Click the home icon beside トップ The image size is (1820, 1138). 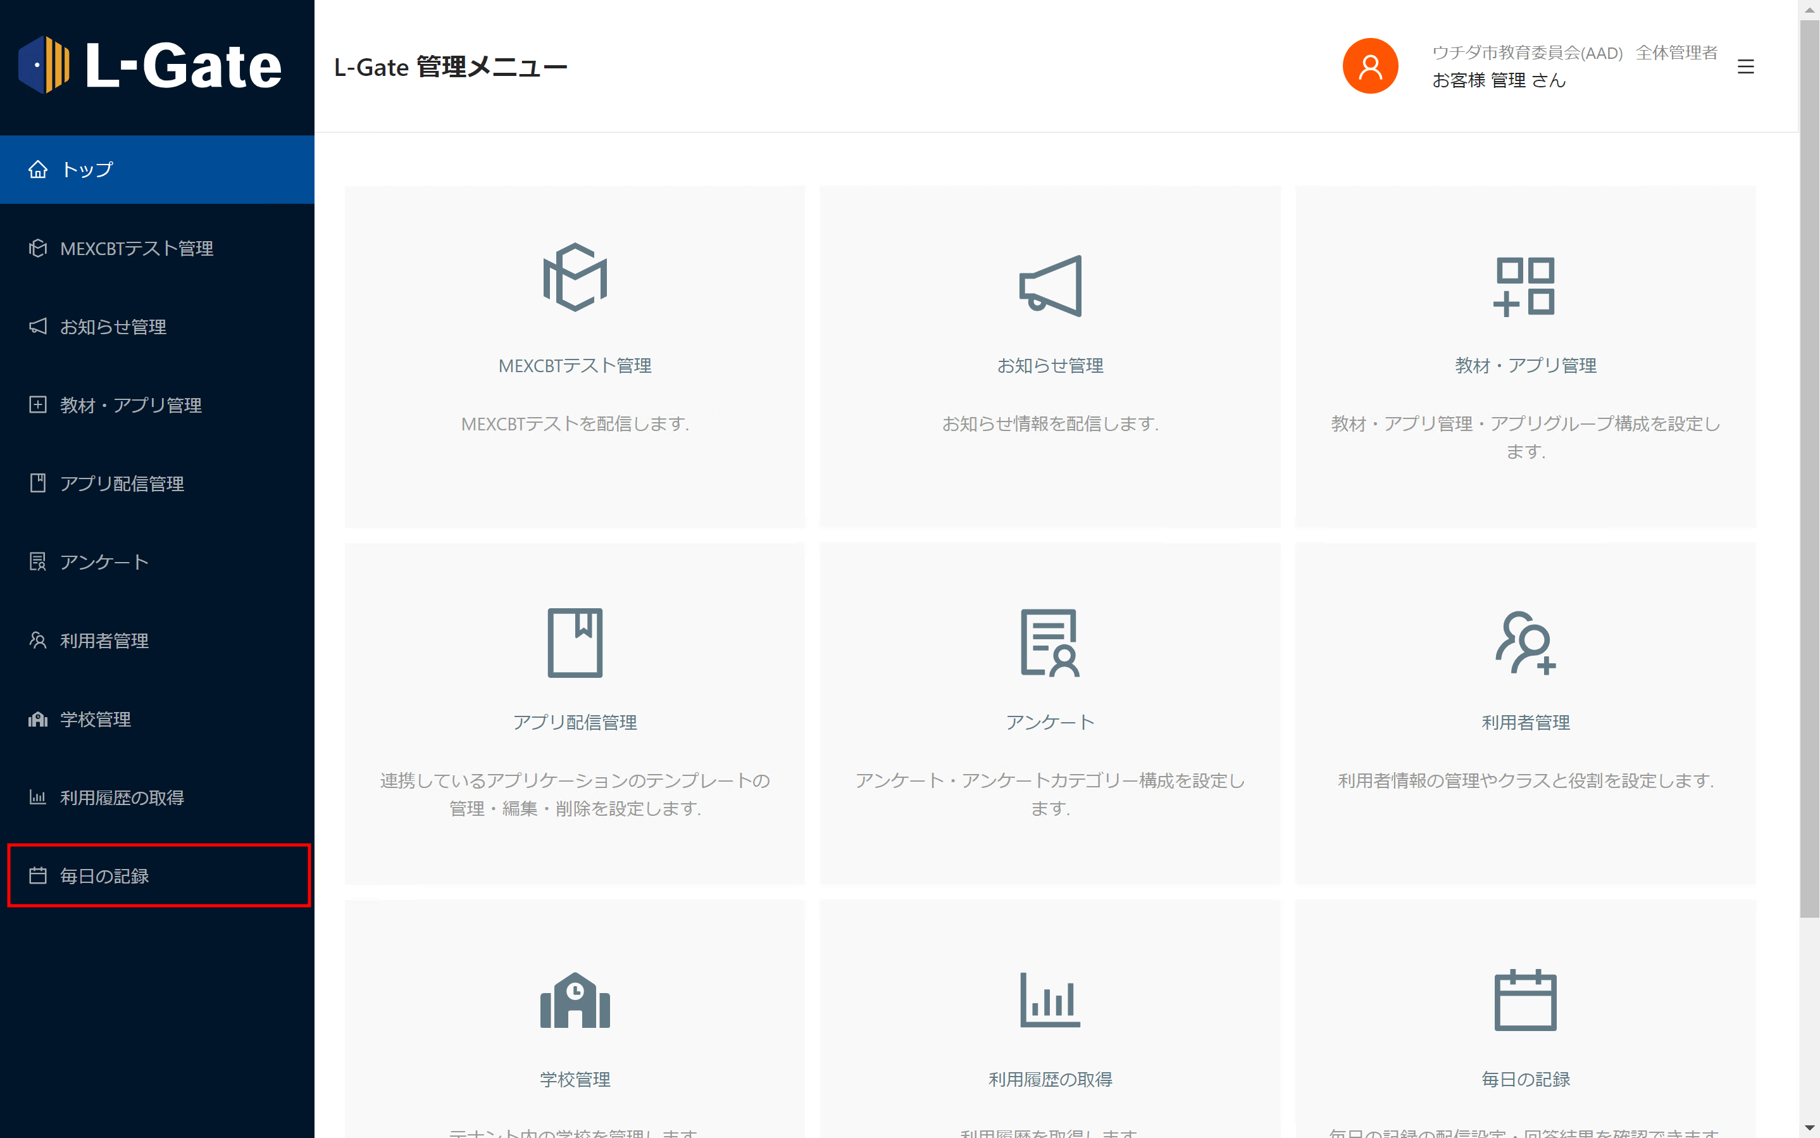[x=37, y=170]
